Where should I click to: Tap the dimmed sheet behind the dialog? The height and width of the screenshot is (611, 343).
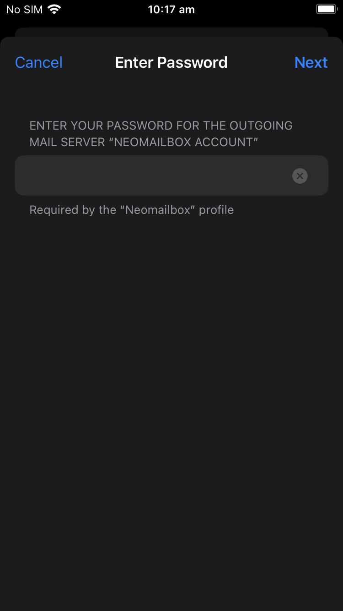171,32
